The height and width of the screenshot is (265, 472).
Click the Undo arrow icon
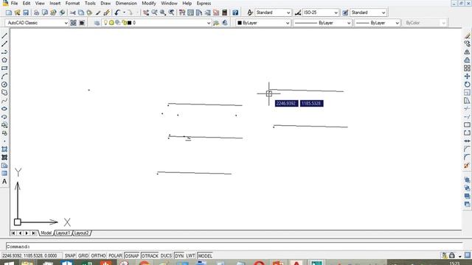117,13
